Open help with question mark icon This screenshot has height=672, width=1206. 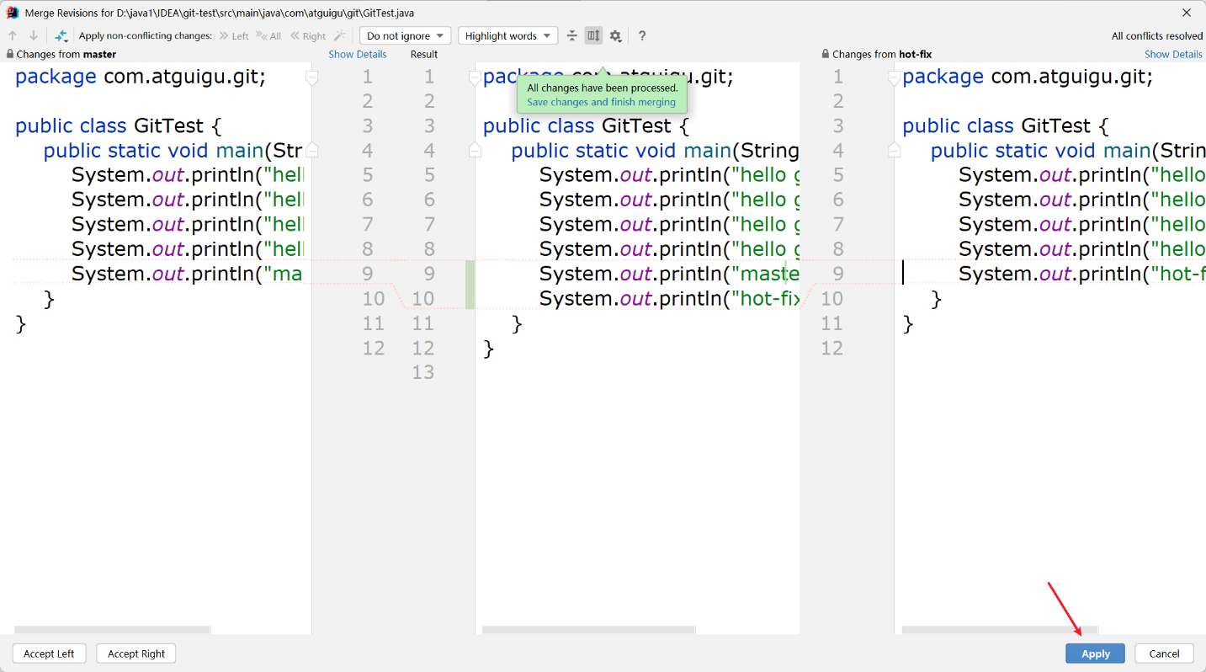(642, 35)
